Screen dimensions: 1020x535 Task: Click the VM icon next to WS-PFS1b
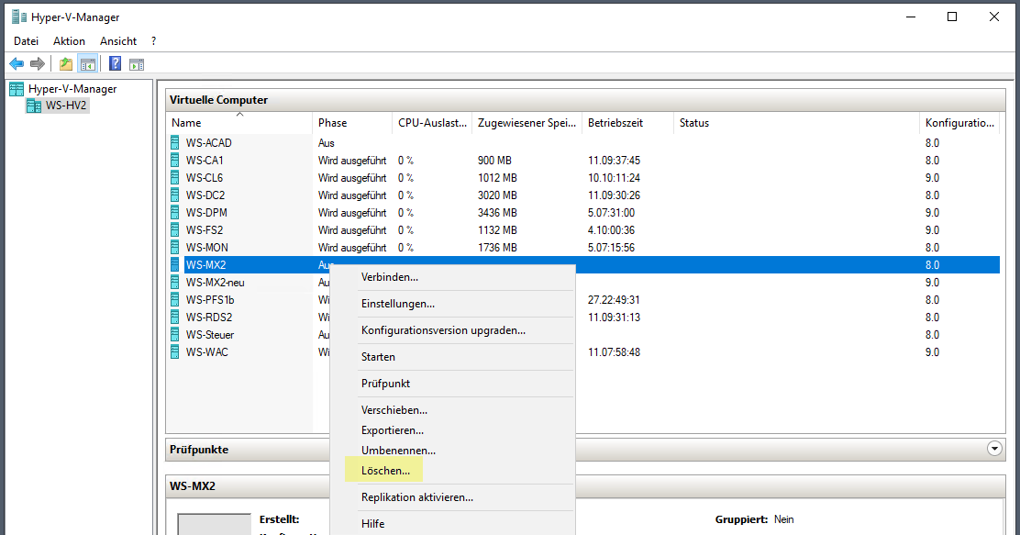tap(175, 300)
